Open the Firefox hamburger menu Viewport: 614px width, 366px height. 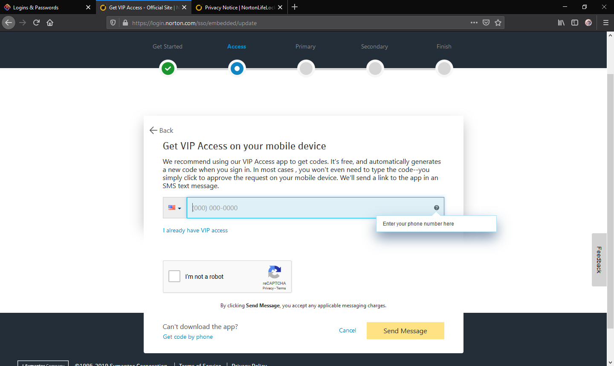605,23
